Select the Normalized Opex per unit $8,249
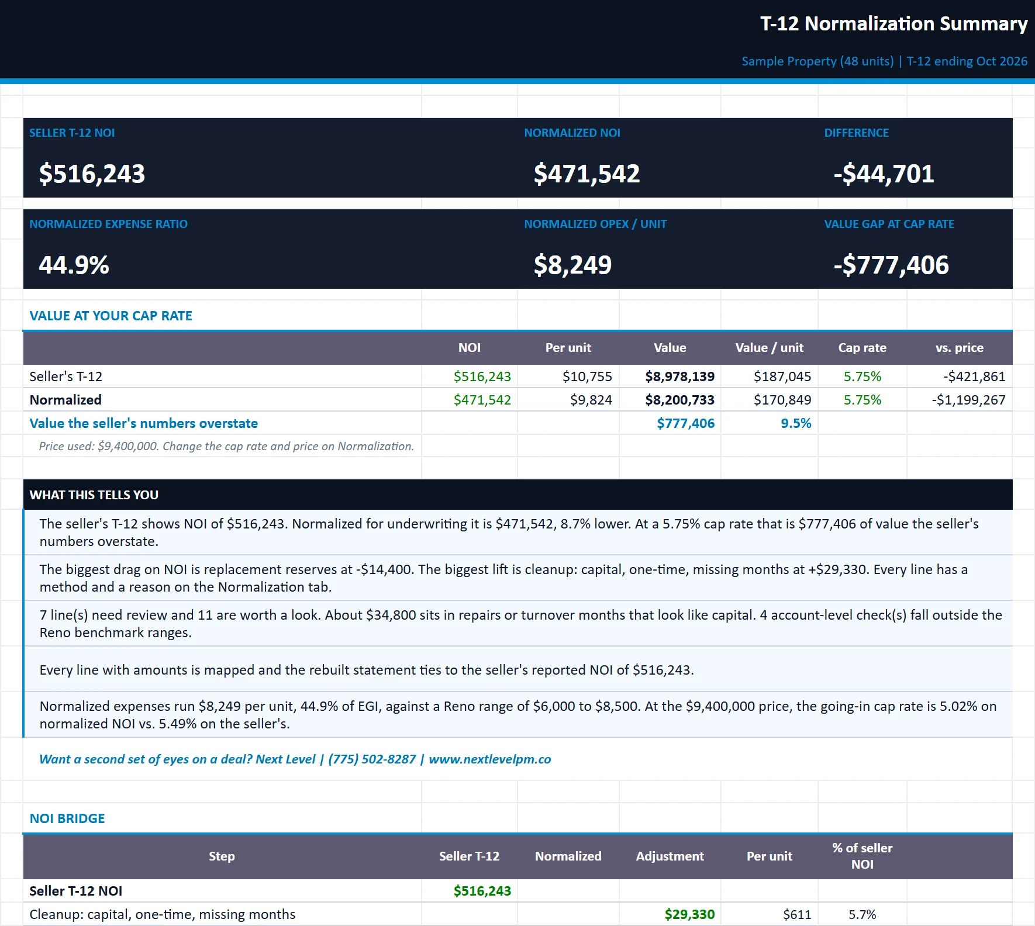1035x926 pixels. coord(572,265)
